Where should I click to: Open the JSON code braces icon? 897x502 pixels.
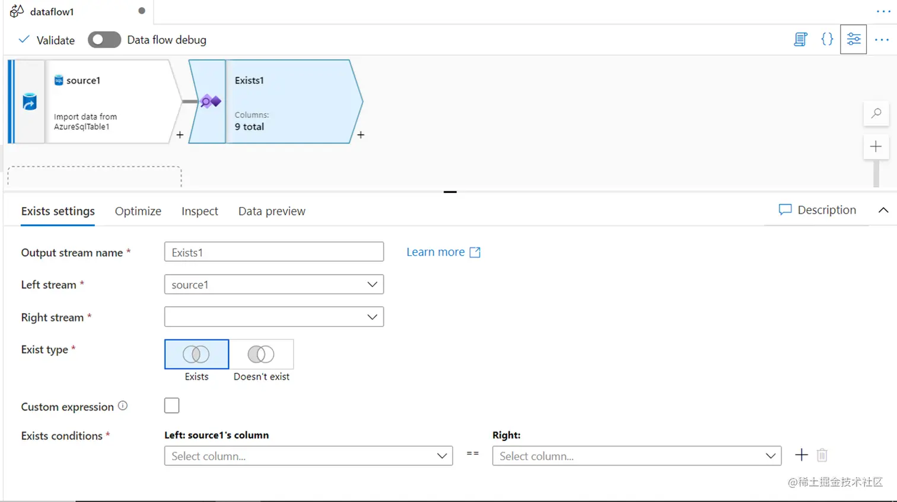pyautogui.click(x=827, y=40)
